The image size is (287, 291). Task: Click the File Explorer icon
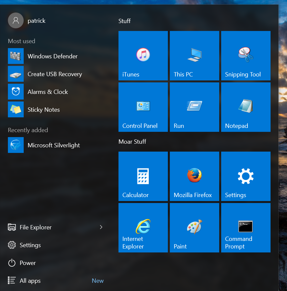point(12,227)
